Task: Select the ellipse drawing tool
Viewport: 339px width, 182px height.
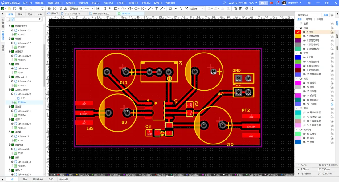Action: click(x=136, y=9)
